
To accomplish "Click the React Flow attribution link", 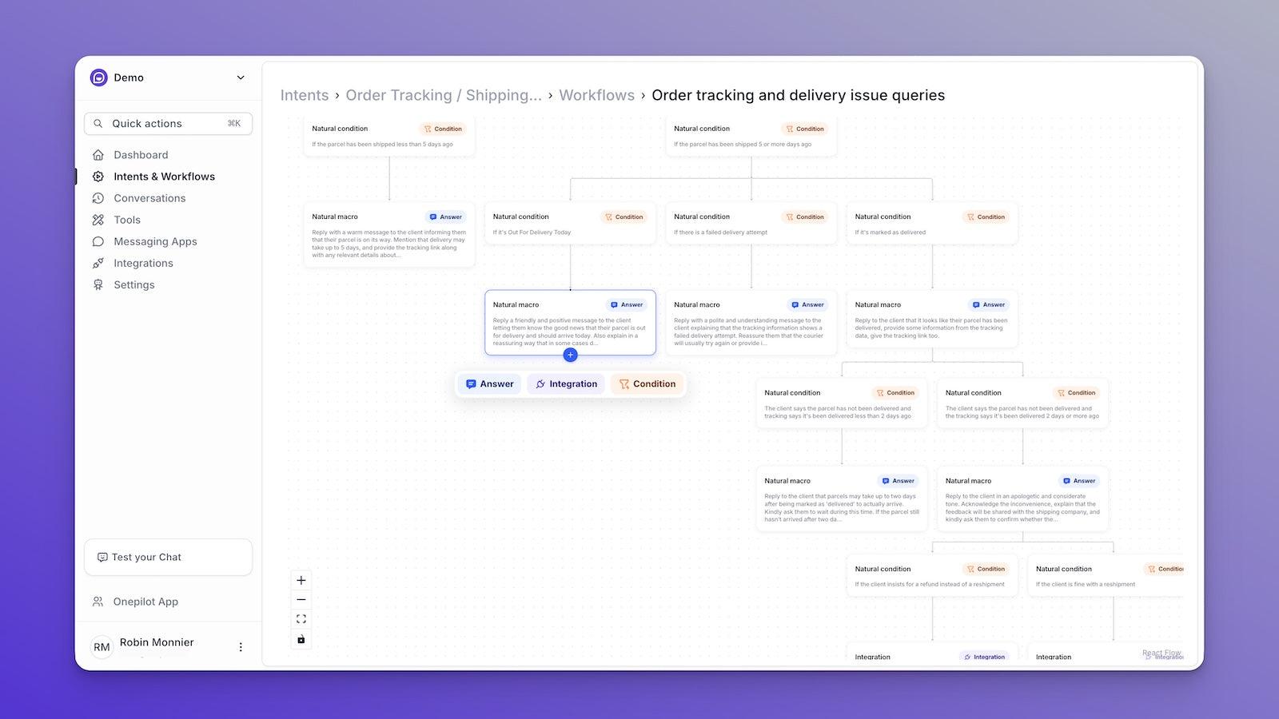I will [x=1161, y=653].
